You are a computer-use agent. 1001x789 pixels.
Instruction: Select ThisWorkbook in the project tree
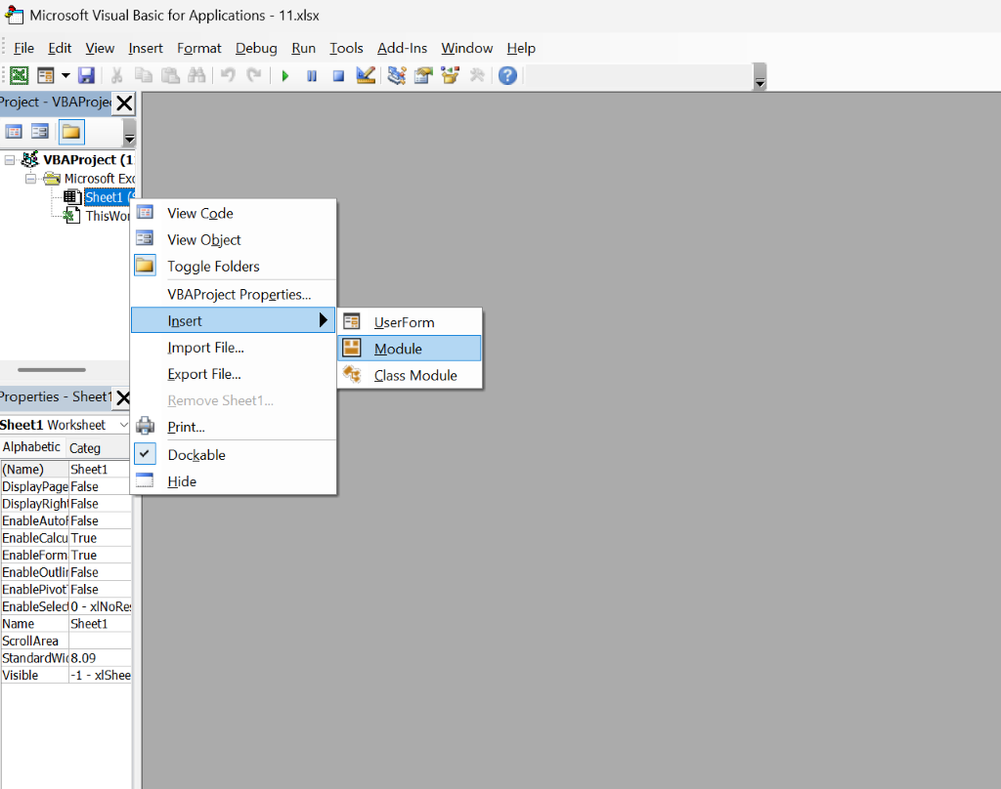coord(108,216)
